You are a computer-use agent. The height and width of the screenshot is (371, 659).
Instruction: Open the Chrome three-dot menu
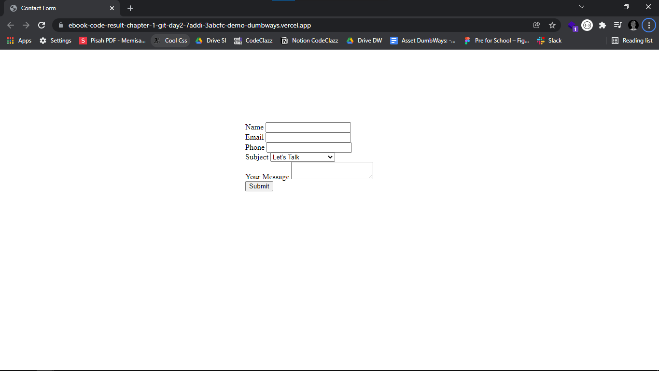coord(649,25)
